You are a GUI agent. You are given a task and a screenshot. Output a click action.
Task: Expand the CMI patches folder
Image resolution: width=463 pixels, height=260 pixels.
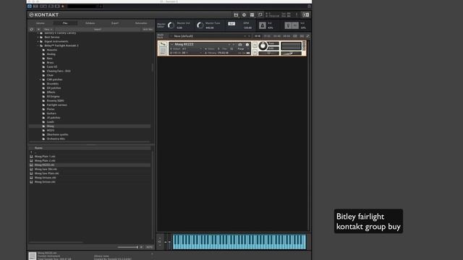pos(41,79)
